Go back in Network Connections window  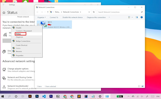click(x=38, y=12)
